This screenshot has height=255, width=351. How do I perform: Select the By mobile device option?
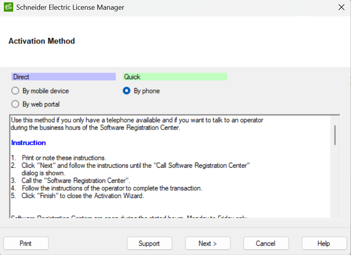(x=40, y=91)
